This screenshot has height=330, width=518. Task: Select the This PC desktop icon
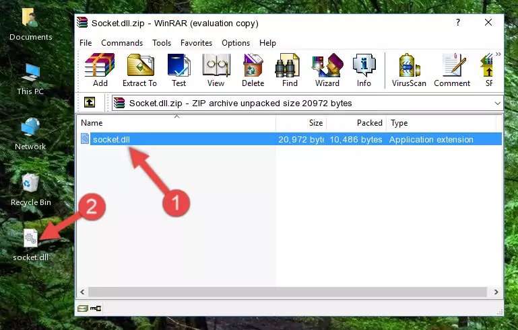point(30,79)
